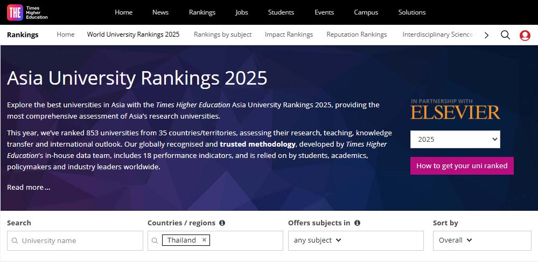Open Campus in the top navigation
The height and width of the screenshot is (262, 538).
[x=366, y=12]
